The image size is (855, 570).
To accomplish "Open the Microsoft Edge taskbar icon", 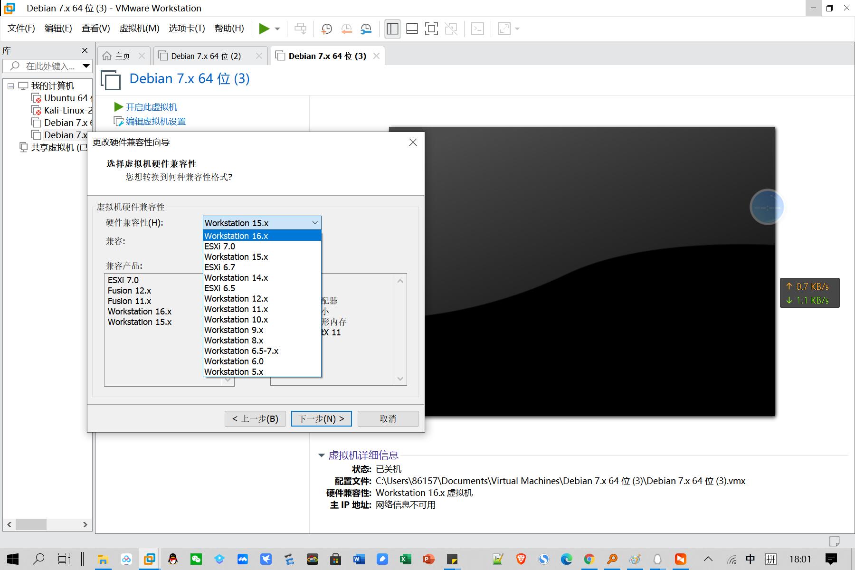I will coord(566,559).
